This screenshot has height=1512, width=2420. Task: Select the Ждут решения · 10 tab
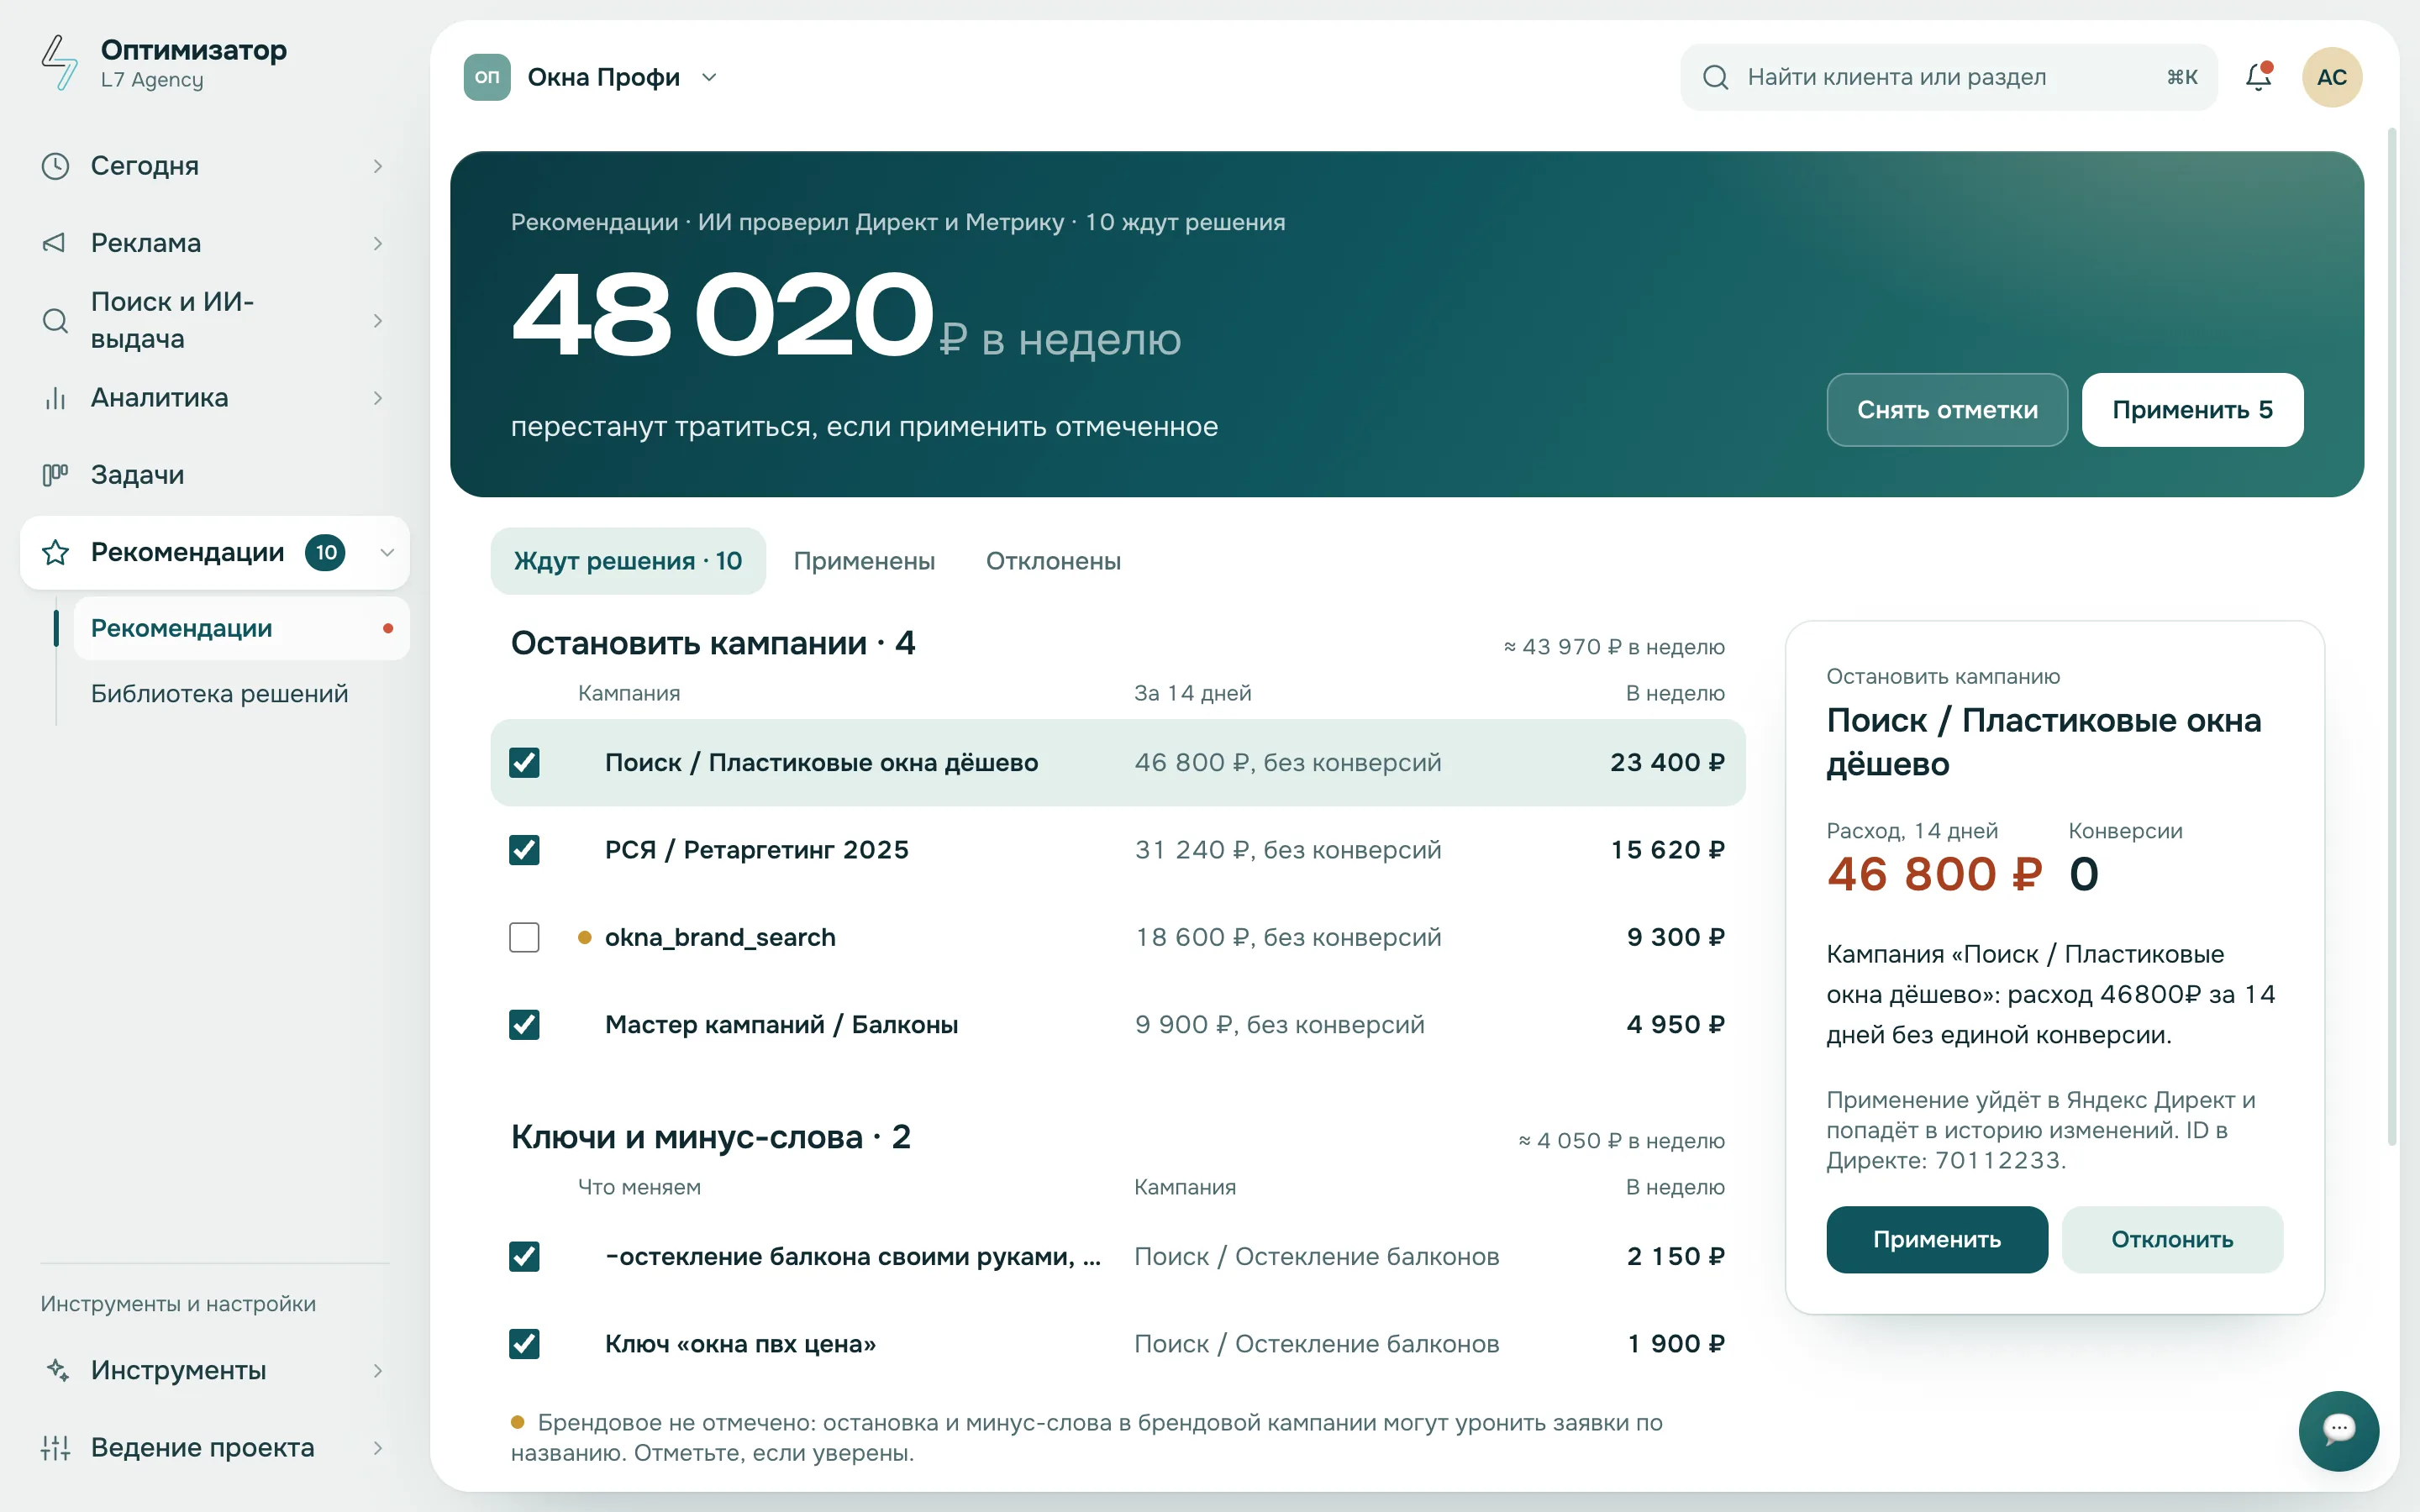tap(628, 561)
